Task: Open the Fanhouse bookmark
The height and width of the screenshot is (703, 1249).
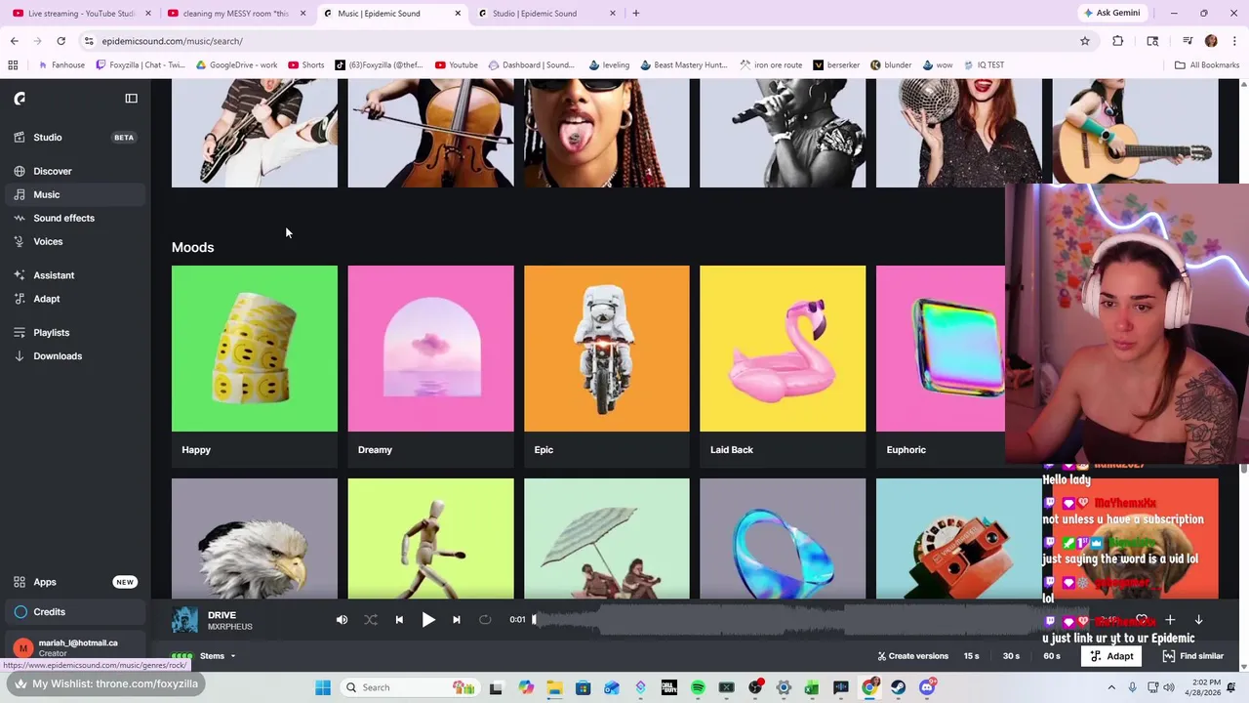Action: pos(61,65)
